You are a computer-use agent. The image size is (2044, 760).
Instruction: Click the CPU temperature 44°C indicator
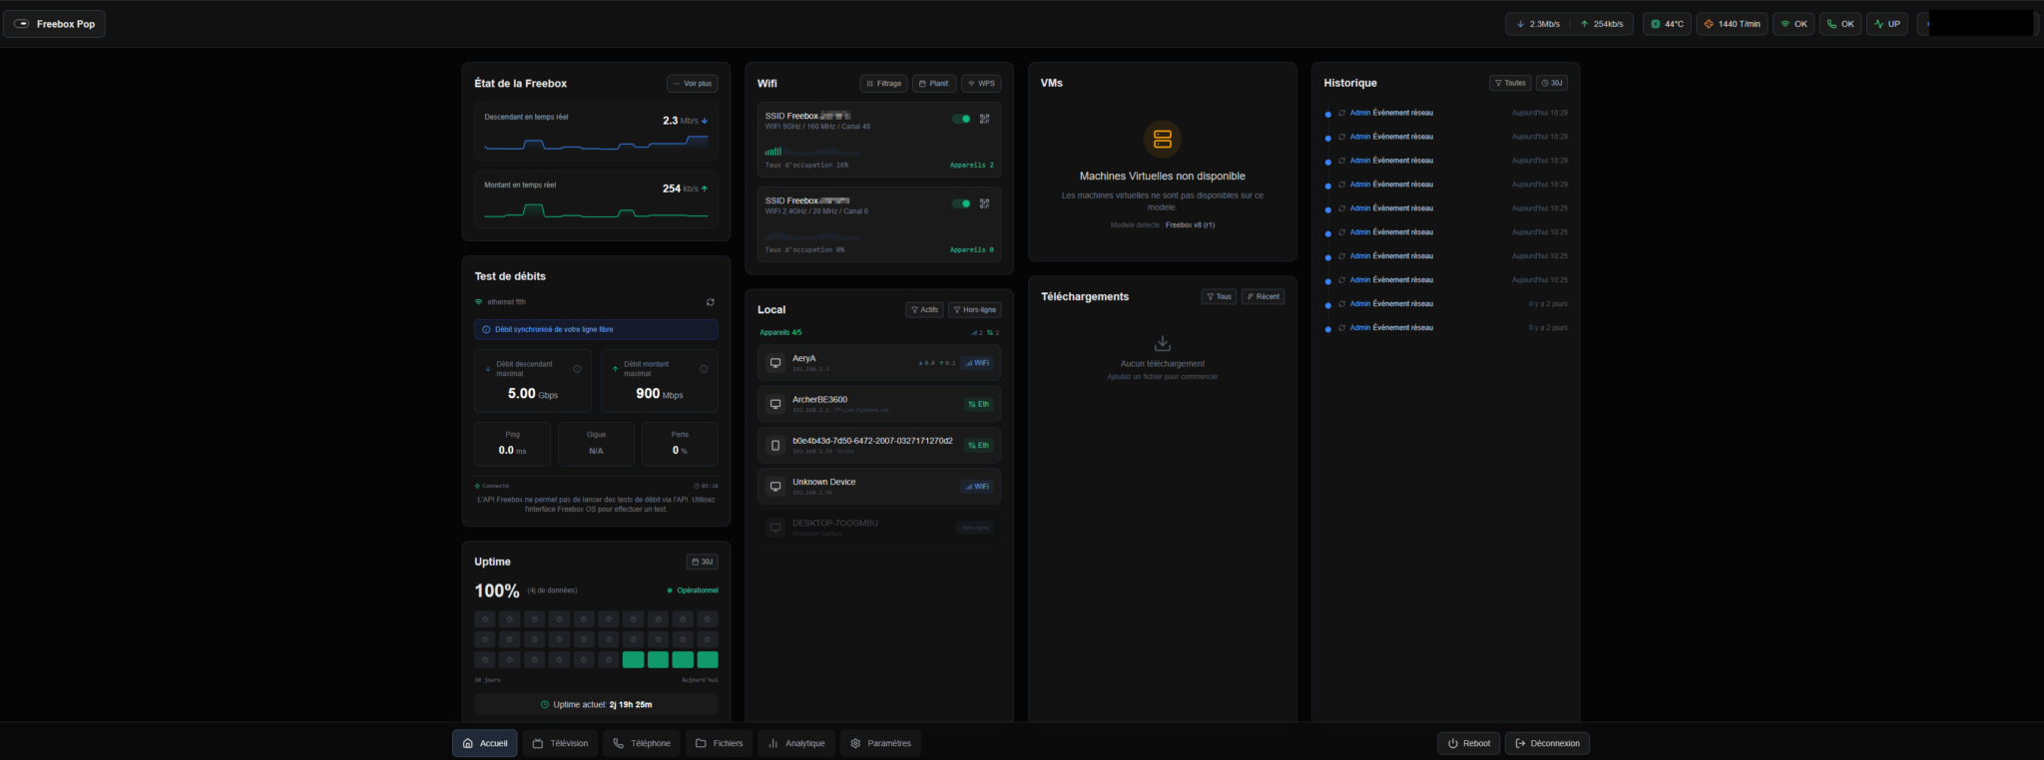pyautogui.click(x=1667, y=24)
